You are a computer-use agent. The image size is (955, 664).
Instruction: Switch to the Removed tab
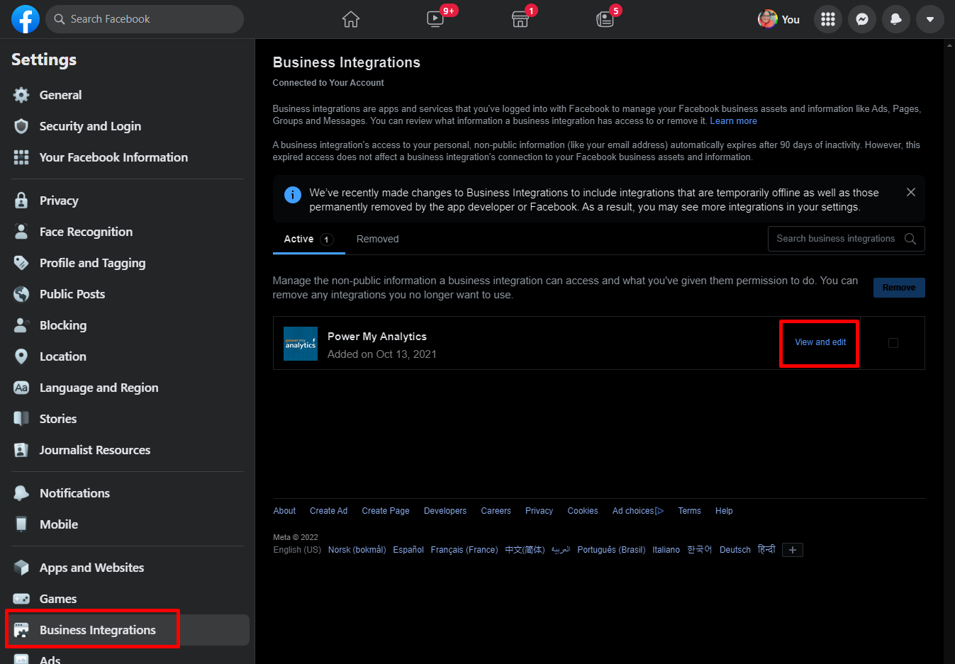377,240
